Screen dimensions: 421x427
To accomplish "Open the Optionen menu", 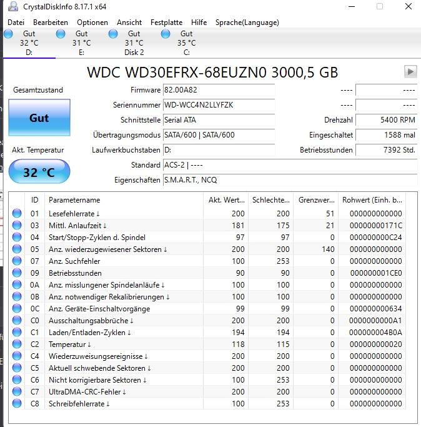I will coord(92,23).
